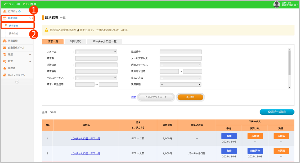
Task: Open the 決済ステータス dropdown
Action: (180, 65)
